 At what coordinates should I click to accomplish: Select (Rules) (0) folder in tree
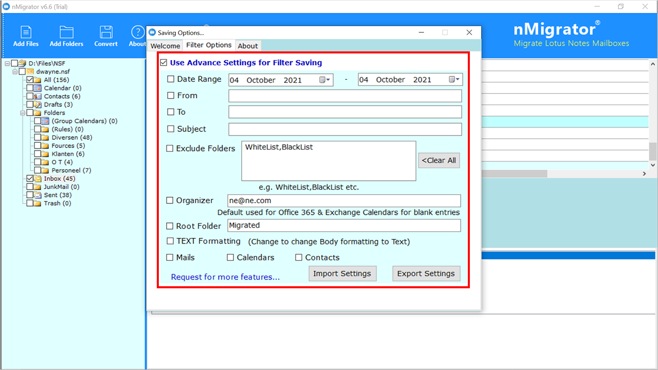pos(67,129)
